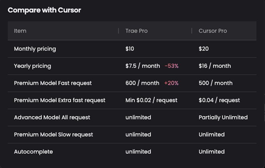Click the "$7.5 / month" yearly price
This screenshot has height=168, width=265.
[x=143, y=66]
